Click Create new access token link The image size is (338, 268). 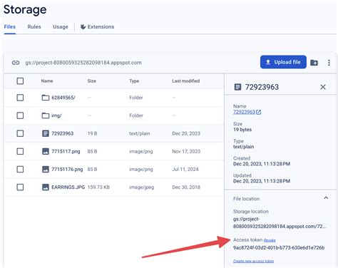pos(253,261)
